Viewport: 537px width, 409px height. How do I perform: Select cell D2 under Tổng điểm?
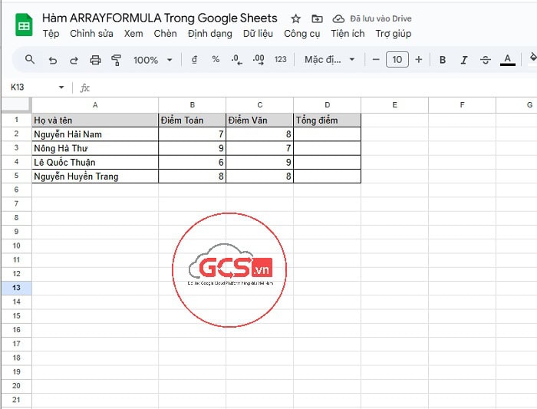point(327,134)
